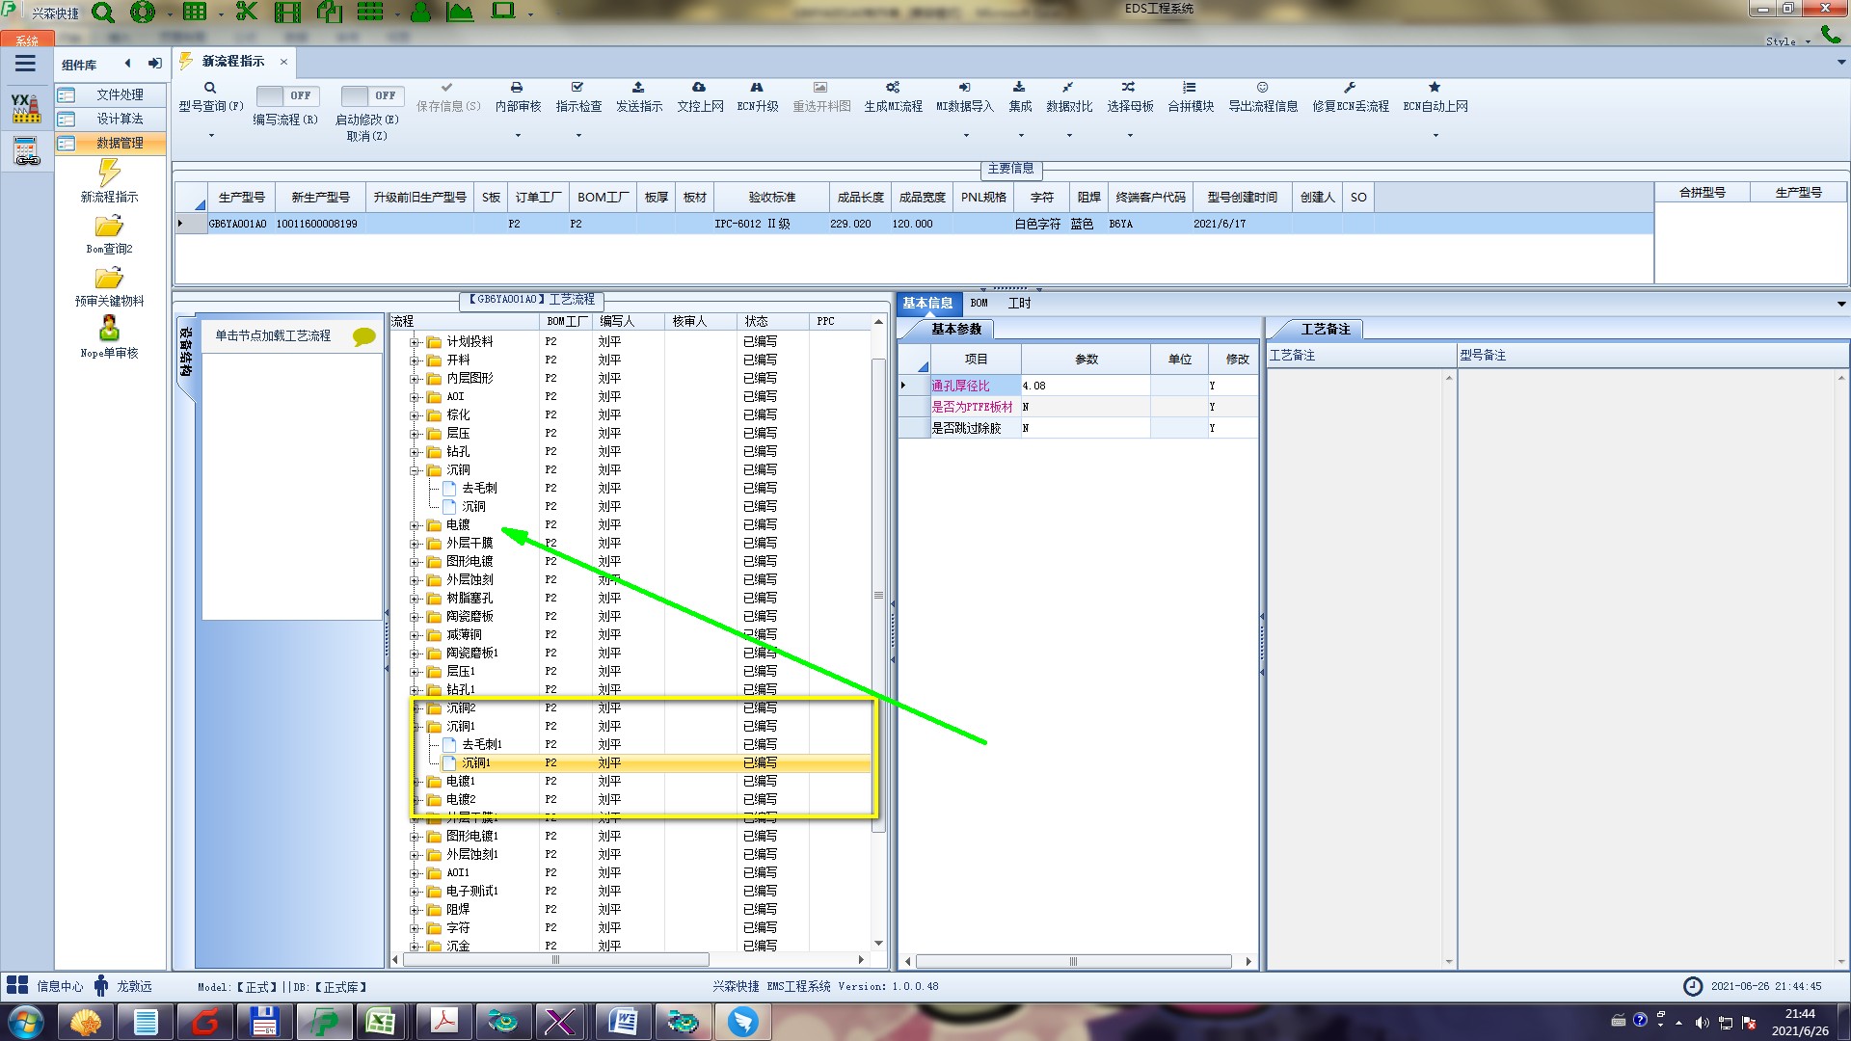Switch to the BOM tab
The width and height of the screenshot is (1851, 1041).
pos(979,303)
